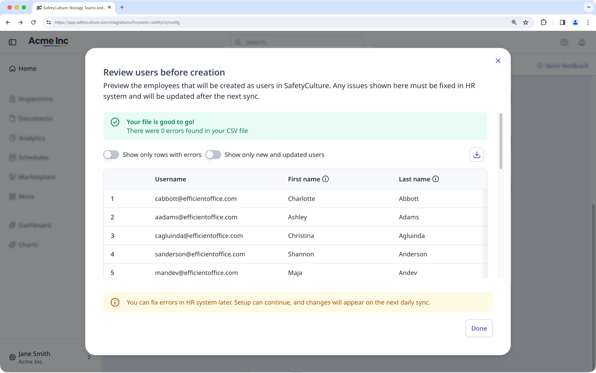Click the browser forward arrow
This screenshot has width=596, height=373.
click(21, 22)
